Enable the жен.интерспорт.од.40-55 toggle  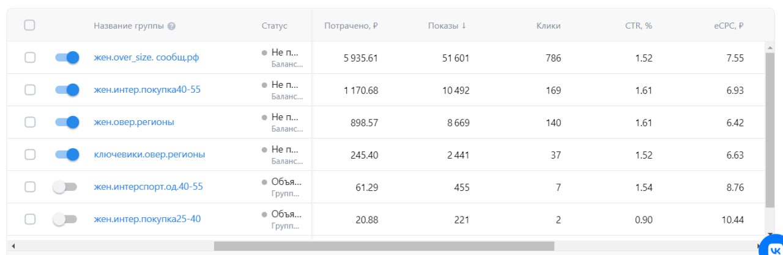pos(65,187)
